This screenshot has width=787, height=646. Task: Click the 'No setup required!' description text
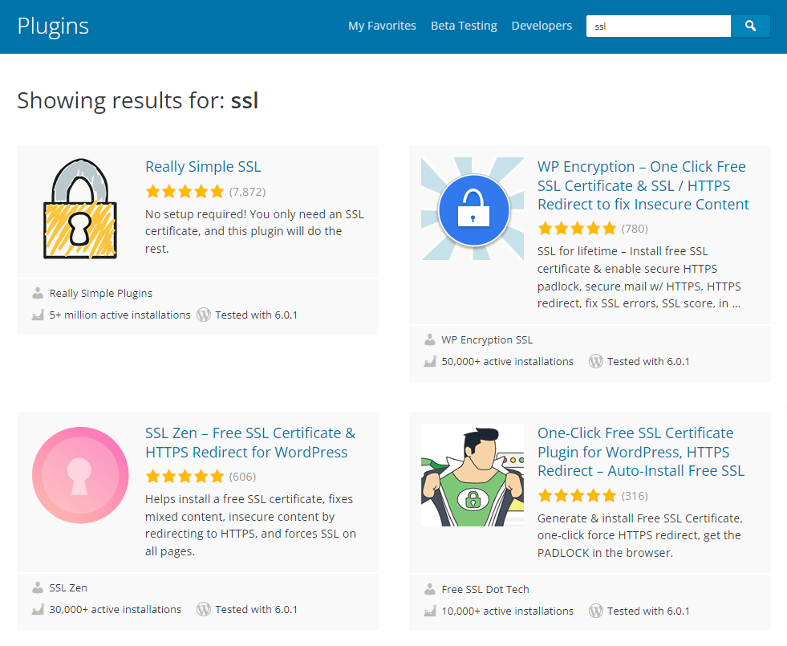pyautogui.click(x=254, y=231)
